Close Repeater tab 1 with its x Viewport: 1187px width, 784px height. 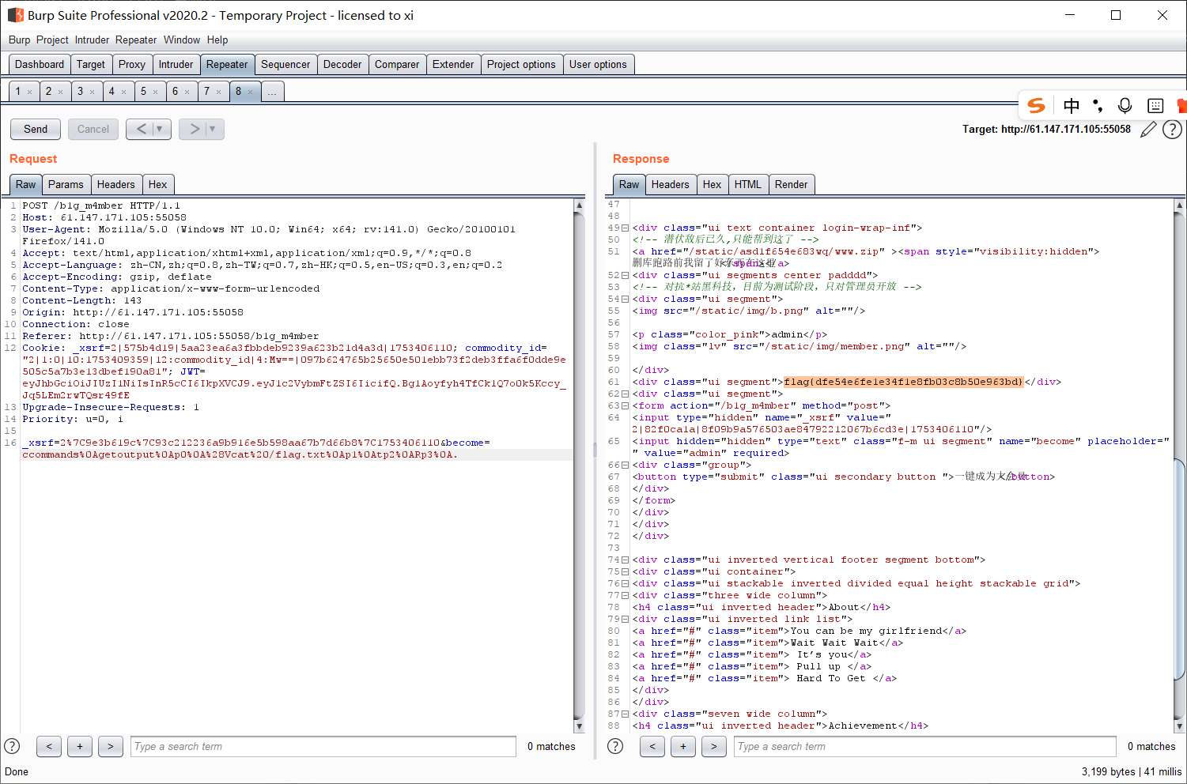click(x=30, y=92)
